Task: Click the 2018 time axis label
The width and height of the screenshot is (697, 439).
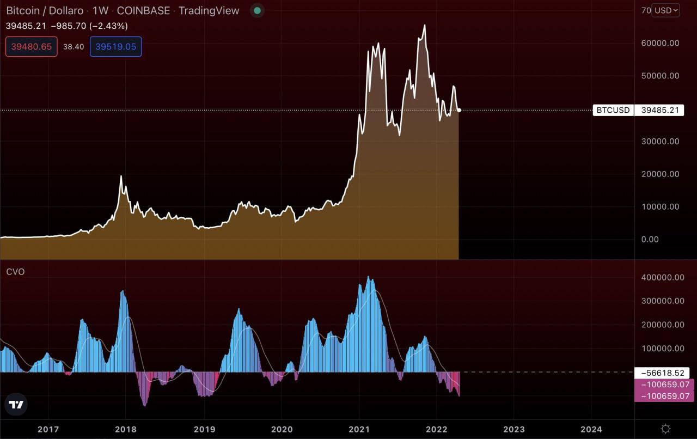Action: pos(126,429)
